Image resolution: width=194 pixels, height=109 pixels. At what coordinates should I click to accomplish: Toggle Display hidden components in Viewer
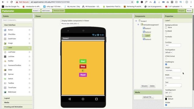pos(61,21)
